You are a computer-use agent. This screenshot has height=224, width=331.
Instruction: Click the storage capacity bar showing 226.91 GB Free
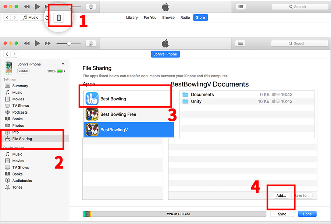tap(174, 214)
